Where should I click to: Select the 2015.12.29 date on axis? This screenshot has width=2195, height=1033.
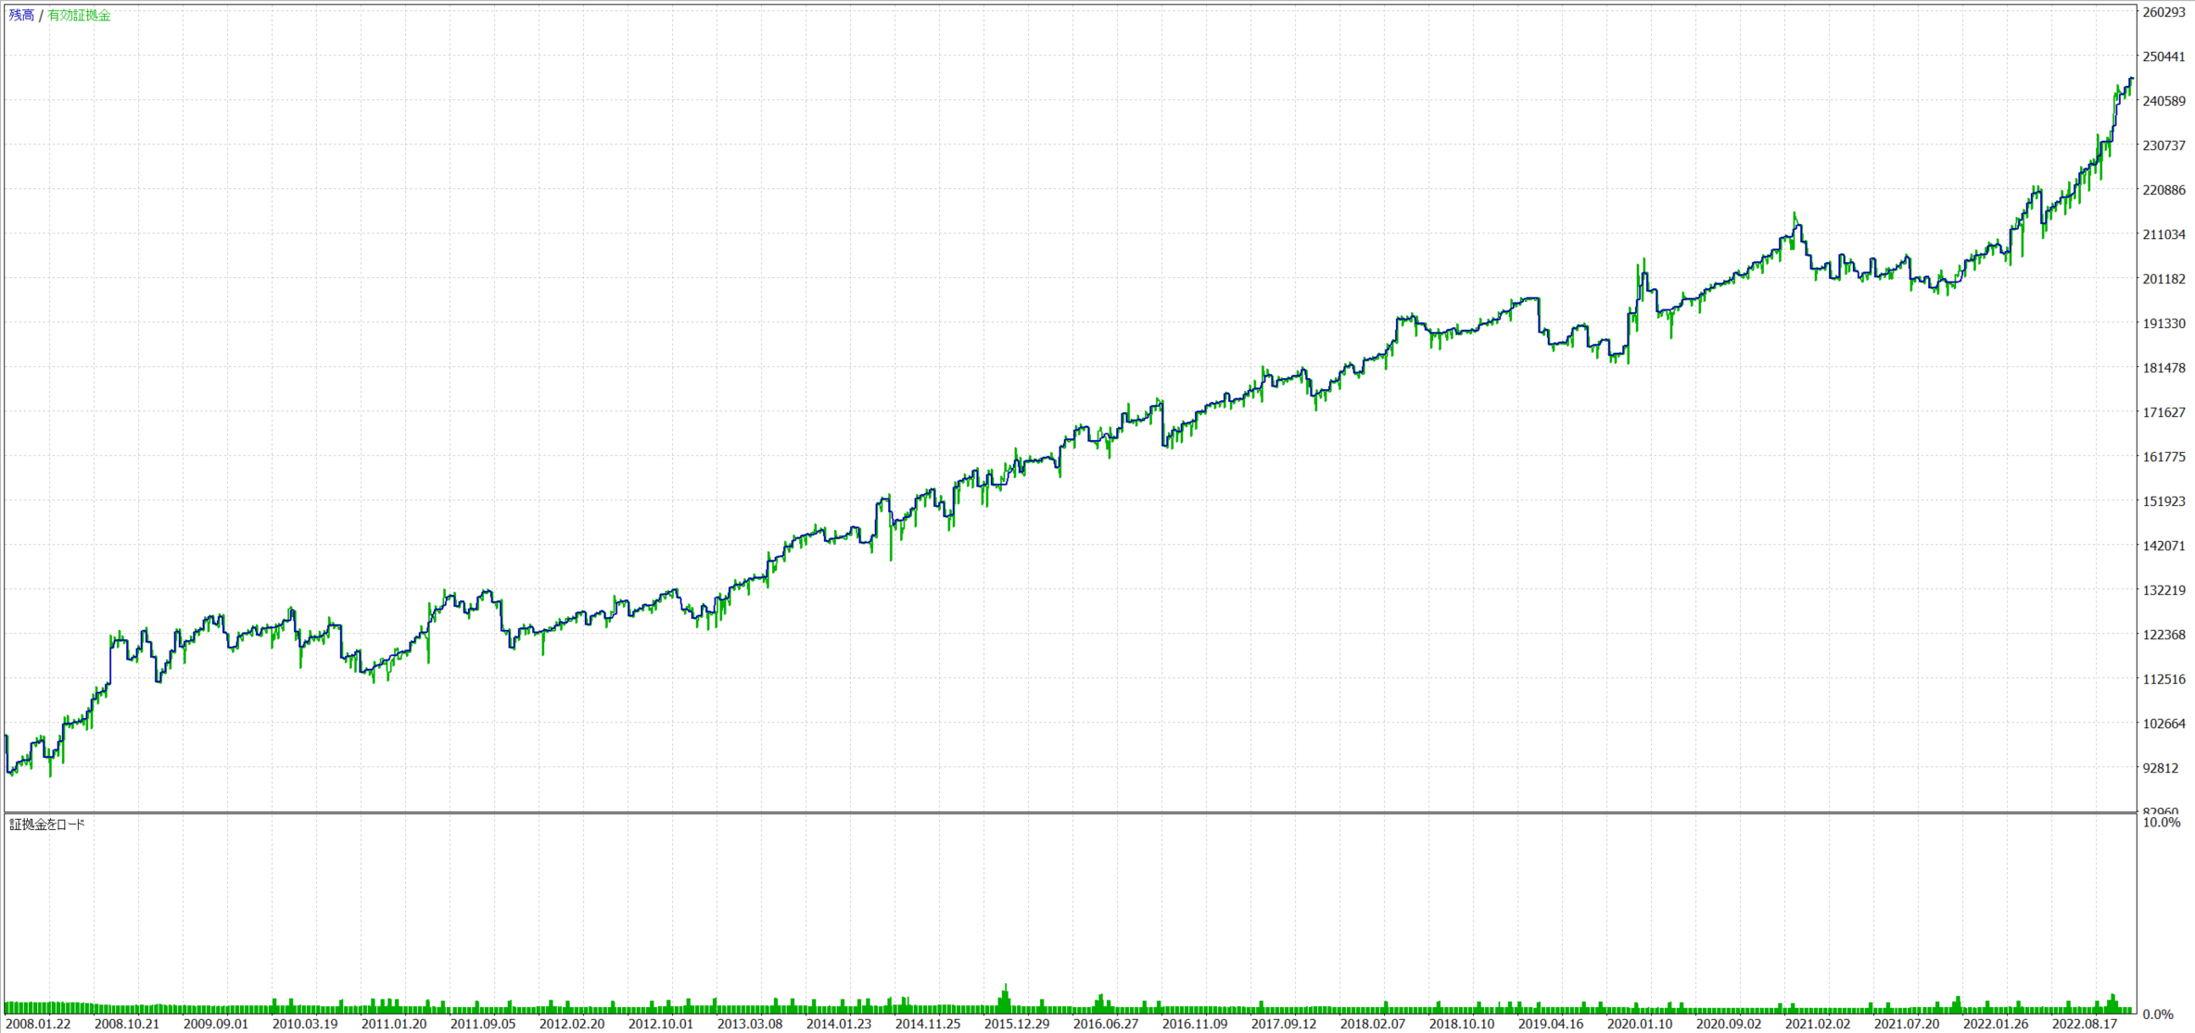pyautogui.click(x=1017, y=1024)
